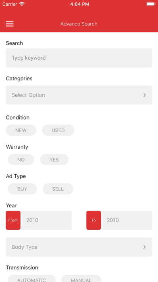
Task: Pick MANUAL transmission
Action: pyautogui.click(x=81, y=278)
